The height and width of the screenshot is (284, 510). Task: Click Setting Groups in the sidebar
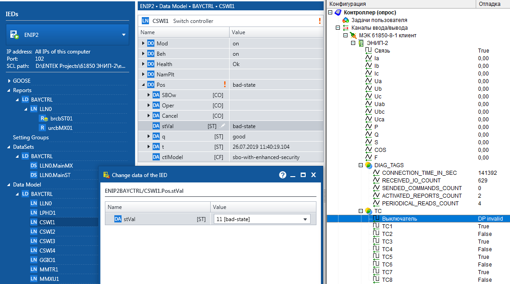[31, 138]
